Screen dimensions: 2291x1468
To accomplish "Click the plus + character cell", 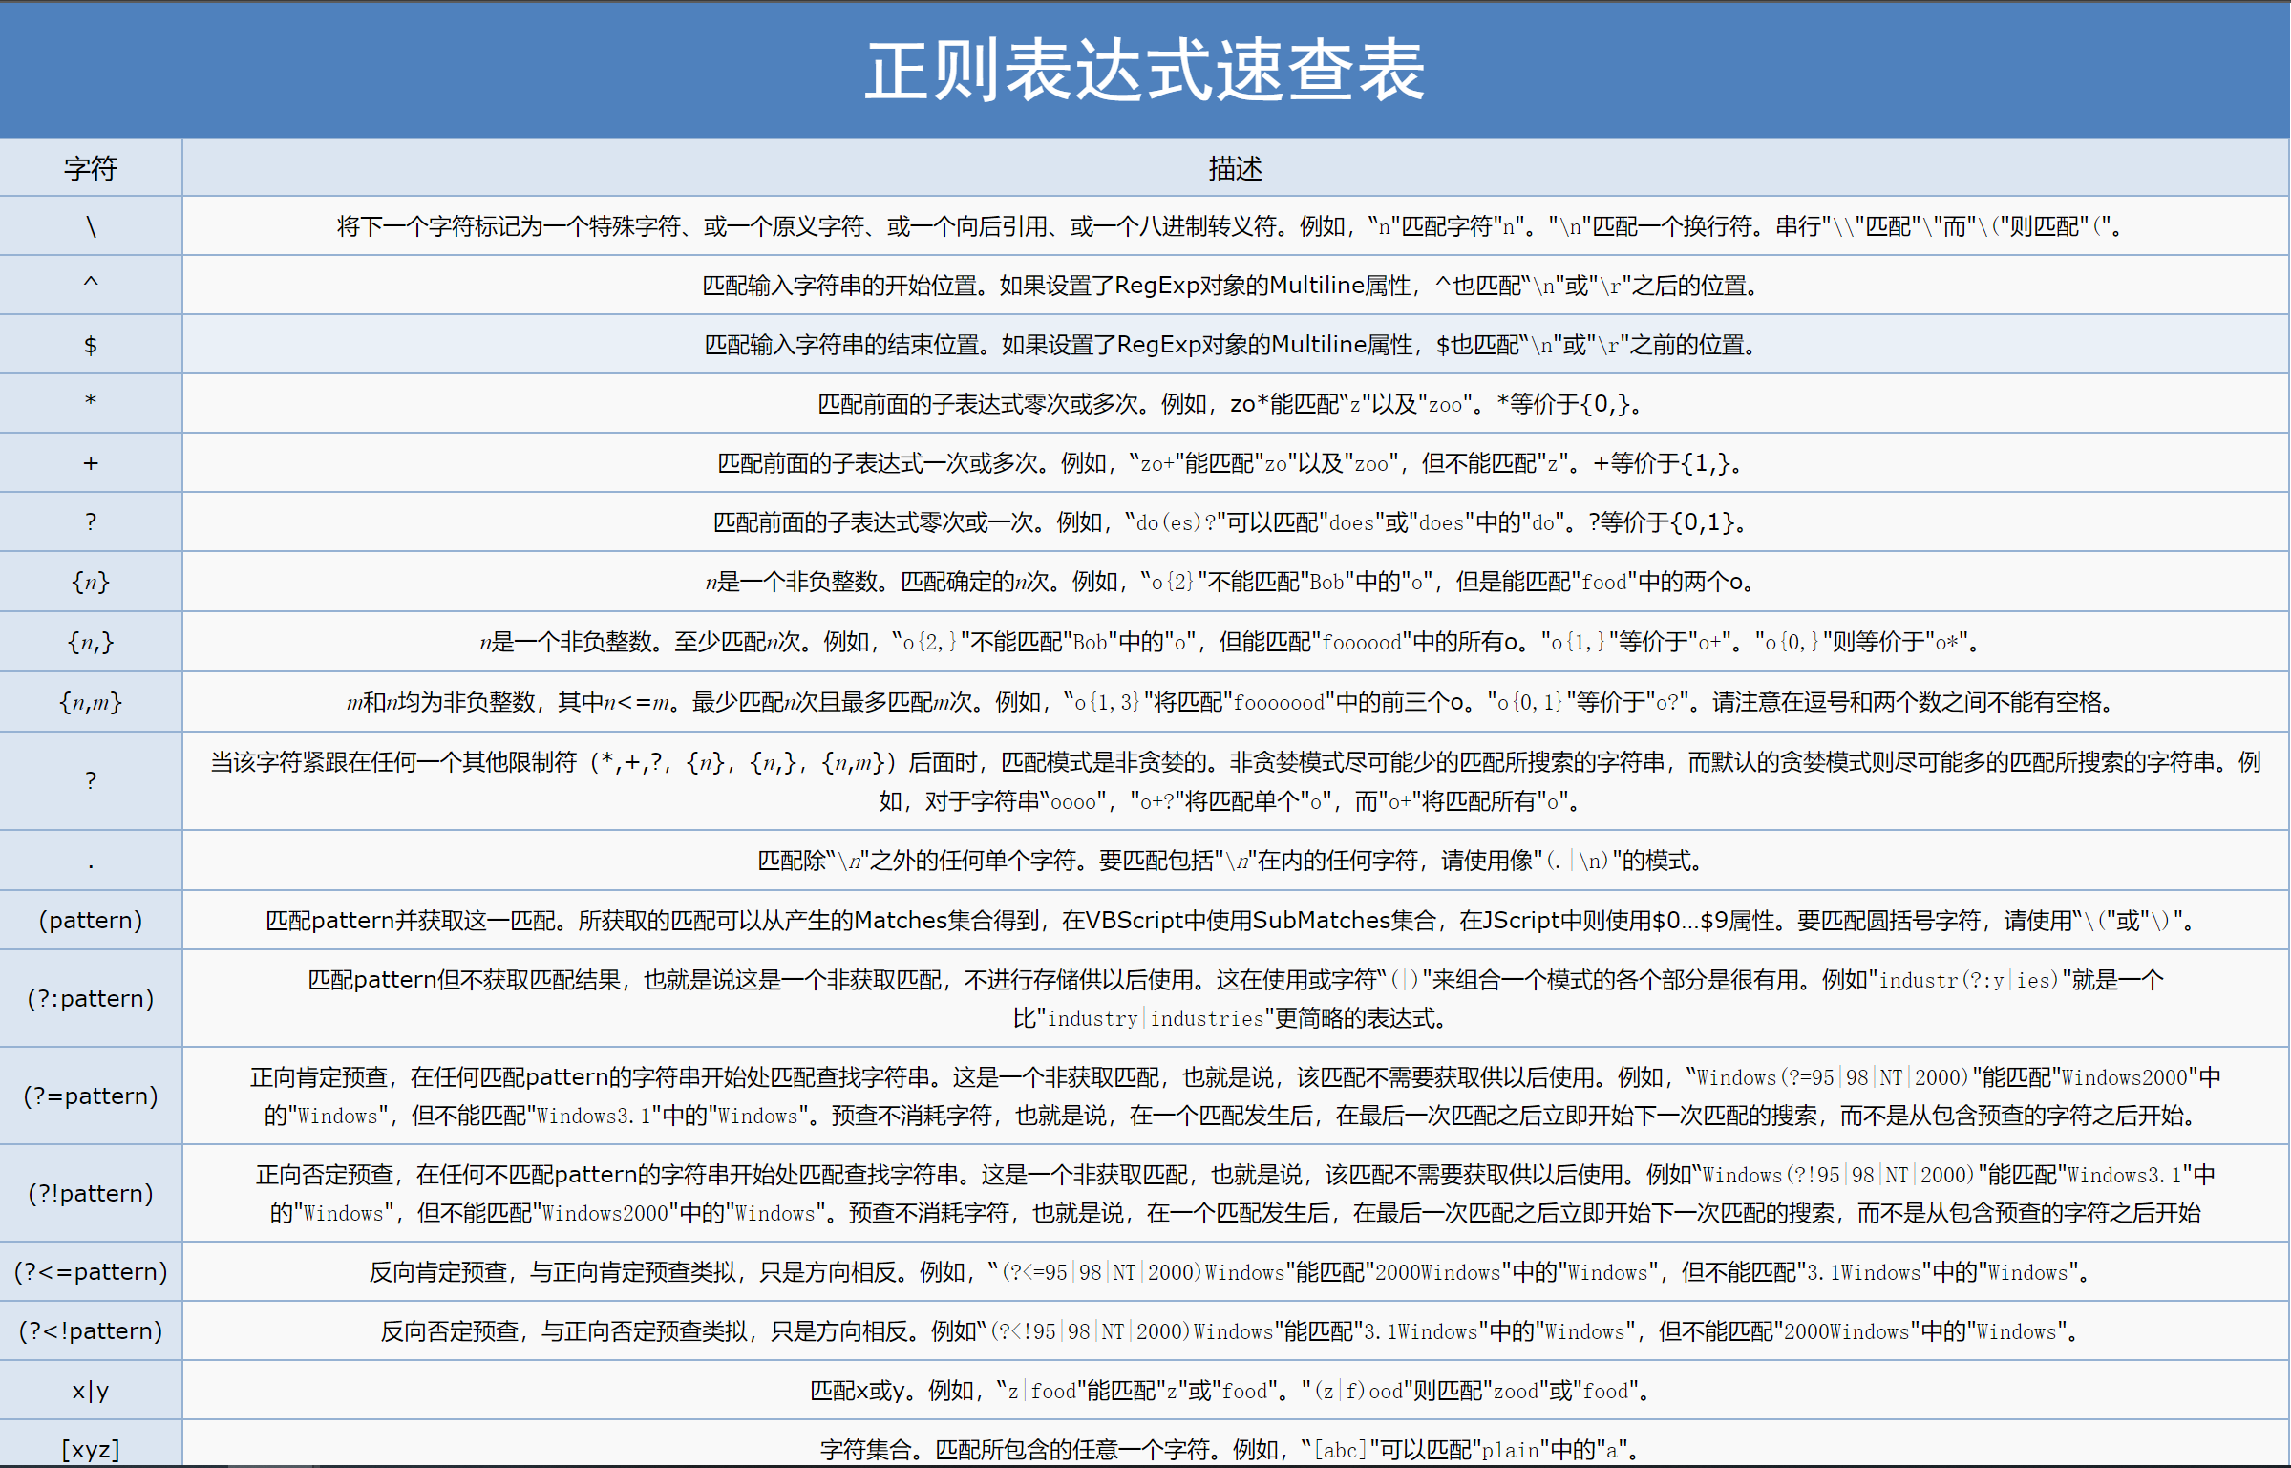I will pyautogui.click(x=91, y=463).
